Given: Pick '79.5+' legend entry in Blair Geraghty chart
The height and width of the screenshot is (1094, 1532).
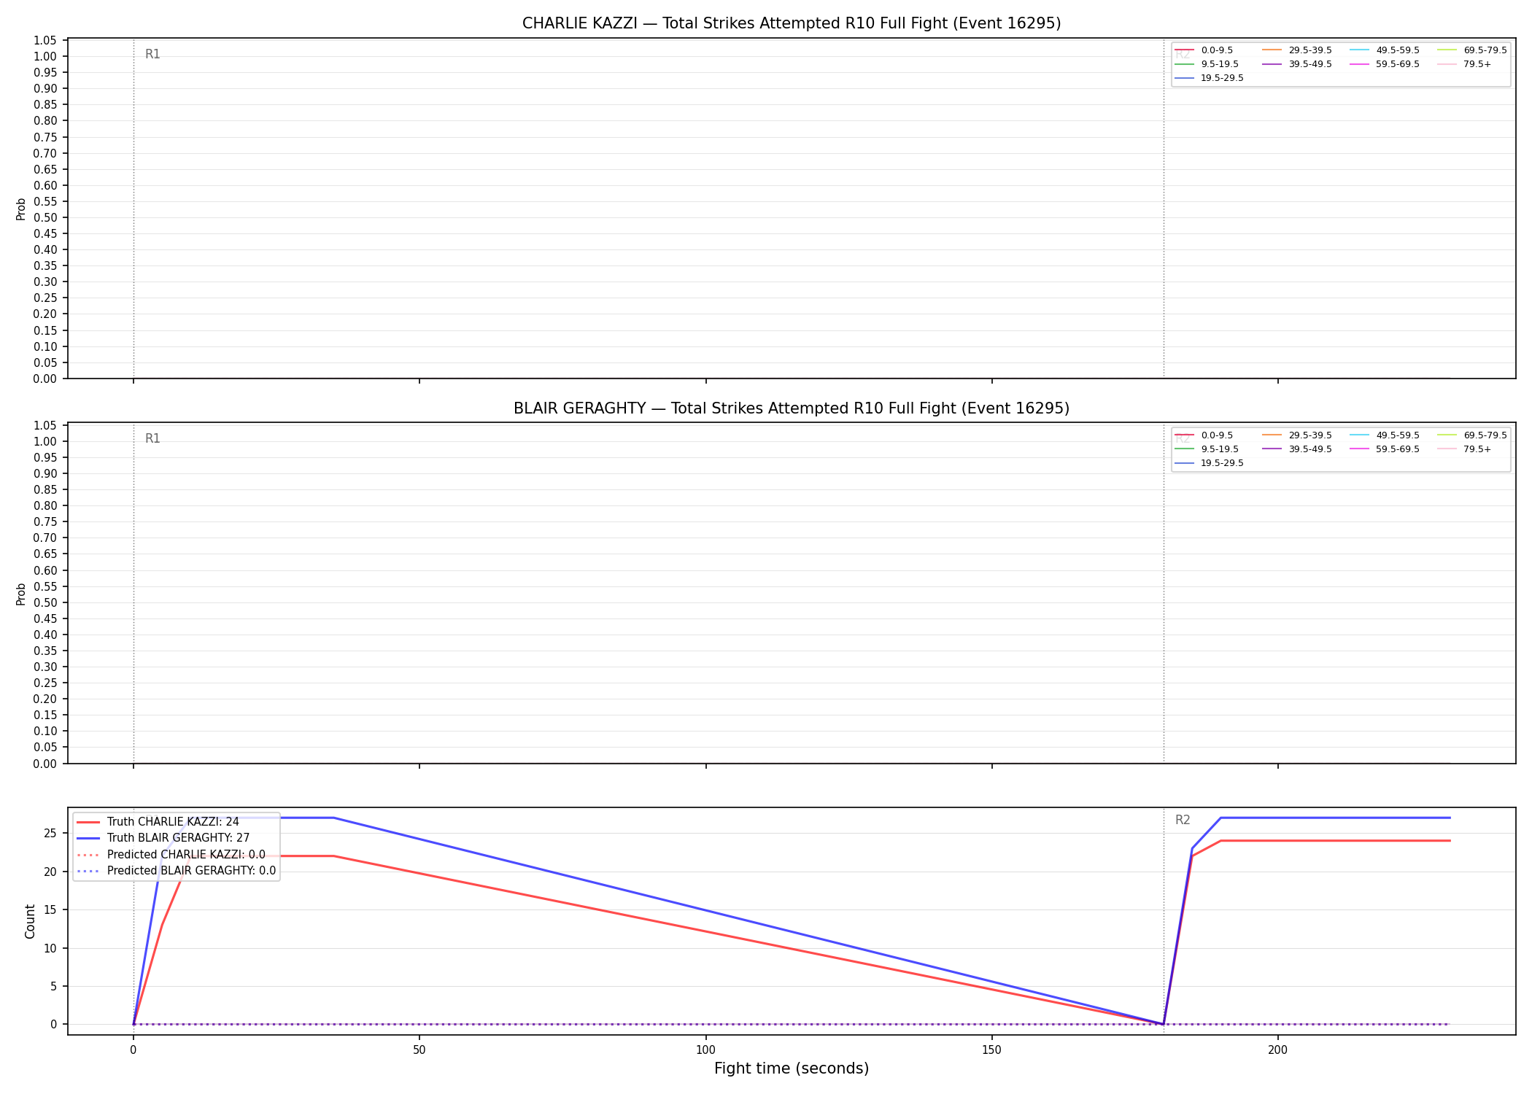Looking at the screenshot, I should point(1464,449).
